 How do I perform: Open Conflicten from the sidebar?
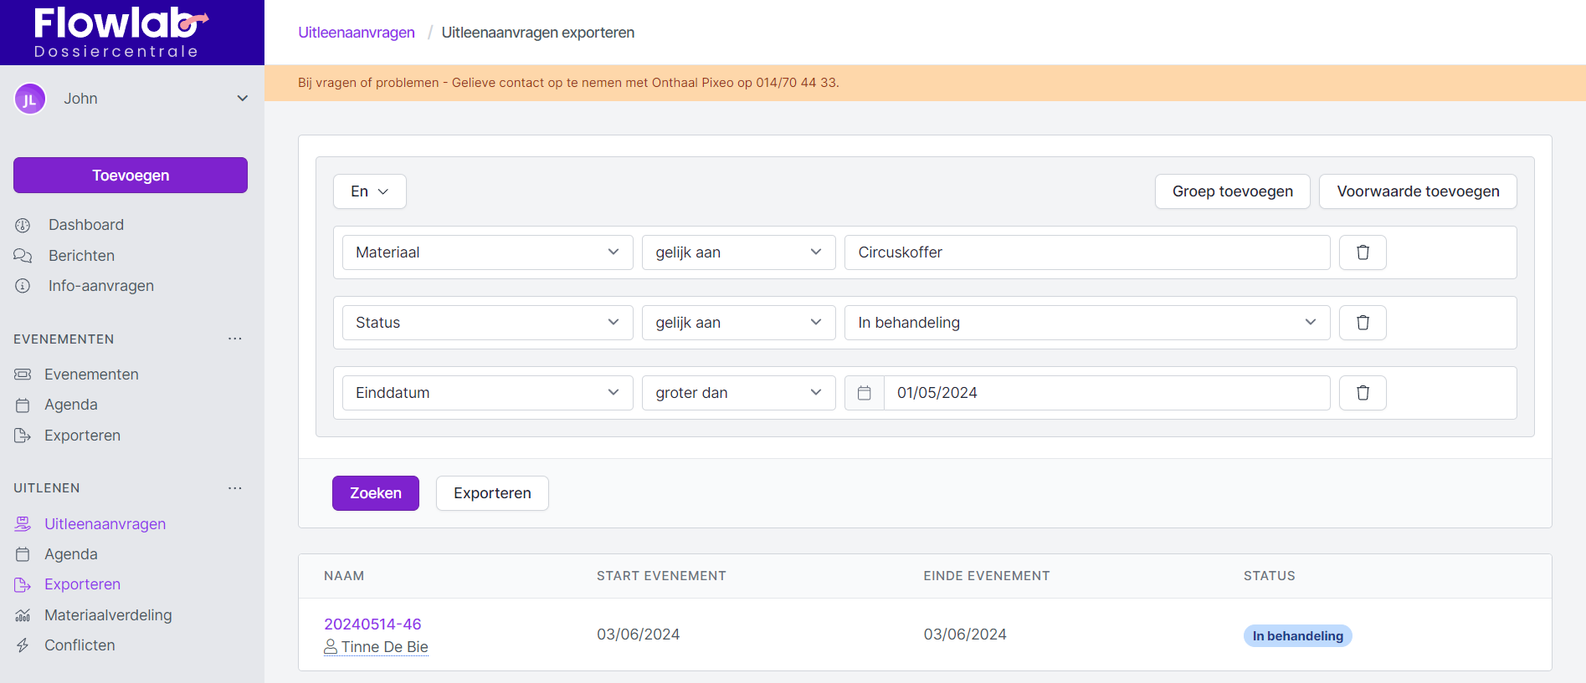click(80, 645)
